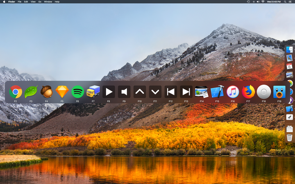
Task: Launch the Transmit truck icon at F7
Action: (93, 92)
